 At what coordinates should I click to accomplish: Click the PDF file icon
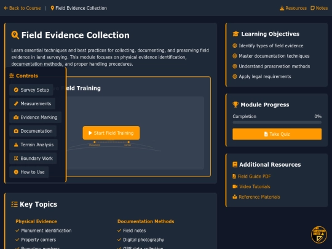coord(234,176)
